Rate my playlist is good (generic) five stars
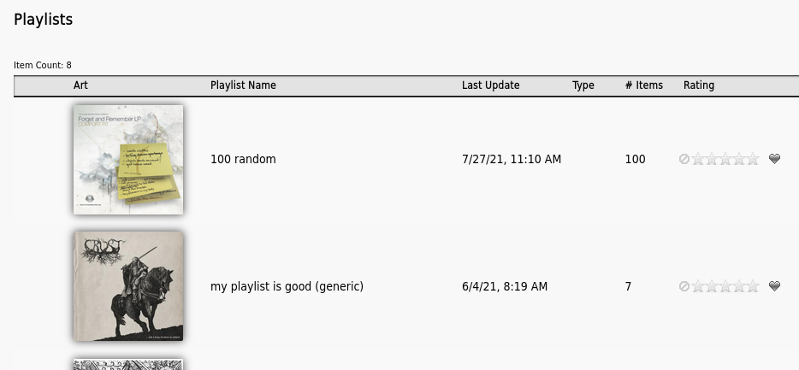Viewport: 799px width, 370px height. click(753, 286)
